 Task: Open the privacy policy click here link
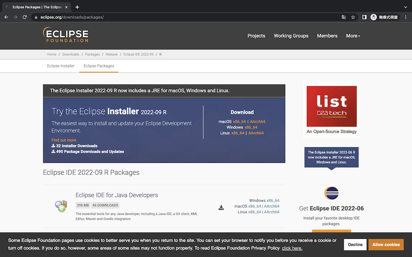[x=292, y=248]
